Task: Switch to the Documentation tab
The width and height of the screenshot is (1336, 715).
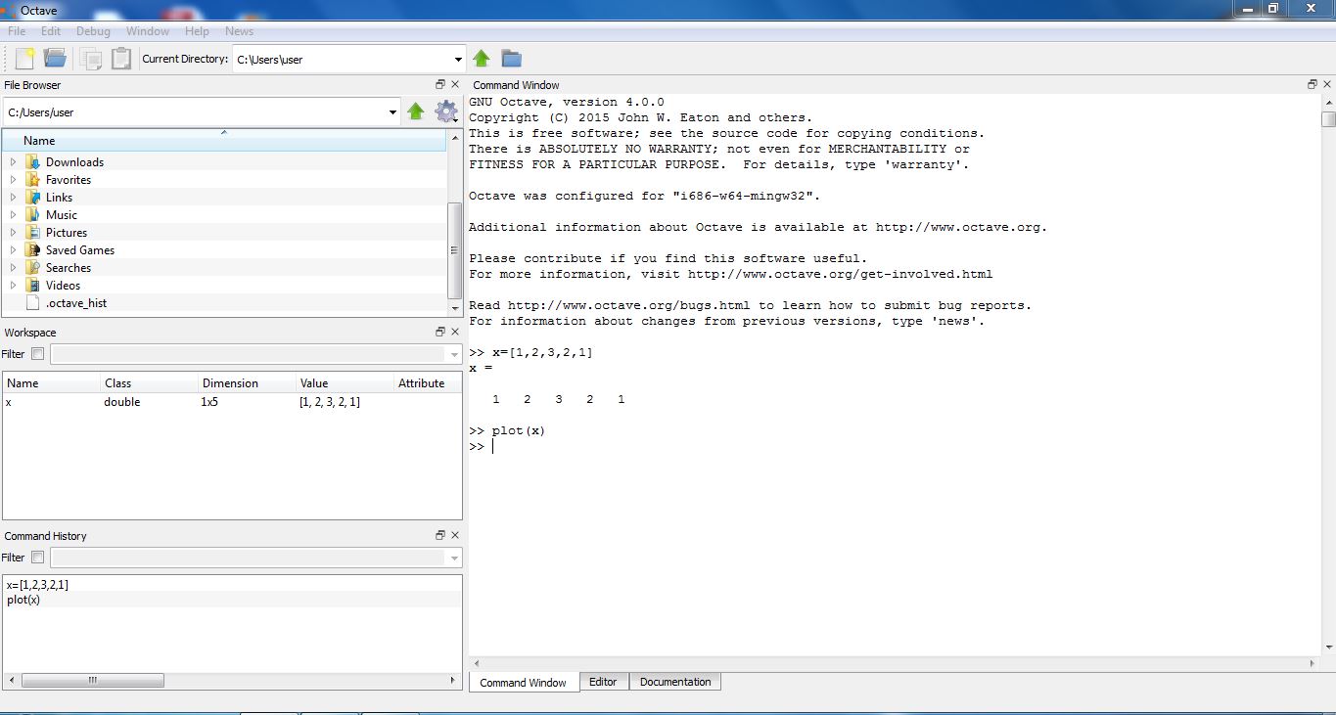Action: (x=675, y=682)
